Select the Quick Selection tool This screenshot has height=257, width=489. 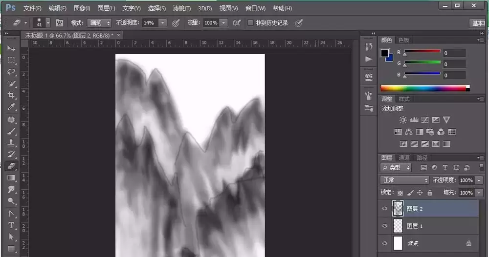(x=11, y=83)
